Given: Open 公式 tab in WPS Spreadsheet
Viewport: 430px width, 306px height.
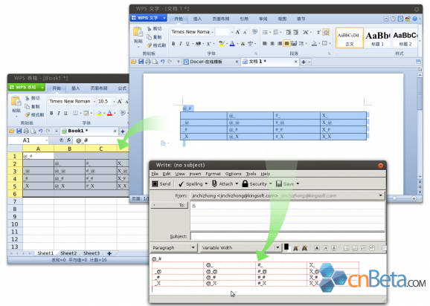Looking at the screenshot, I should click(x=122, y=88).
